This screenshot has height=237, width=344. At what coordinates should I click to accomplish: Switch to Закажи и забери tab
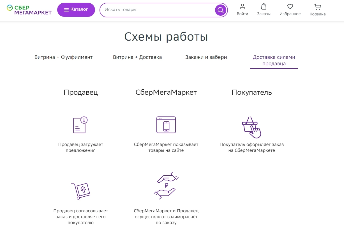[206, 57]
